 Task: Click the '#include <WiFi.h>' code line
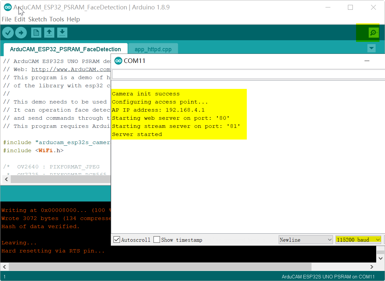coord(33,151)
